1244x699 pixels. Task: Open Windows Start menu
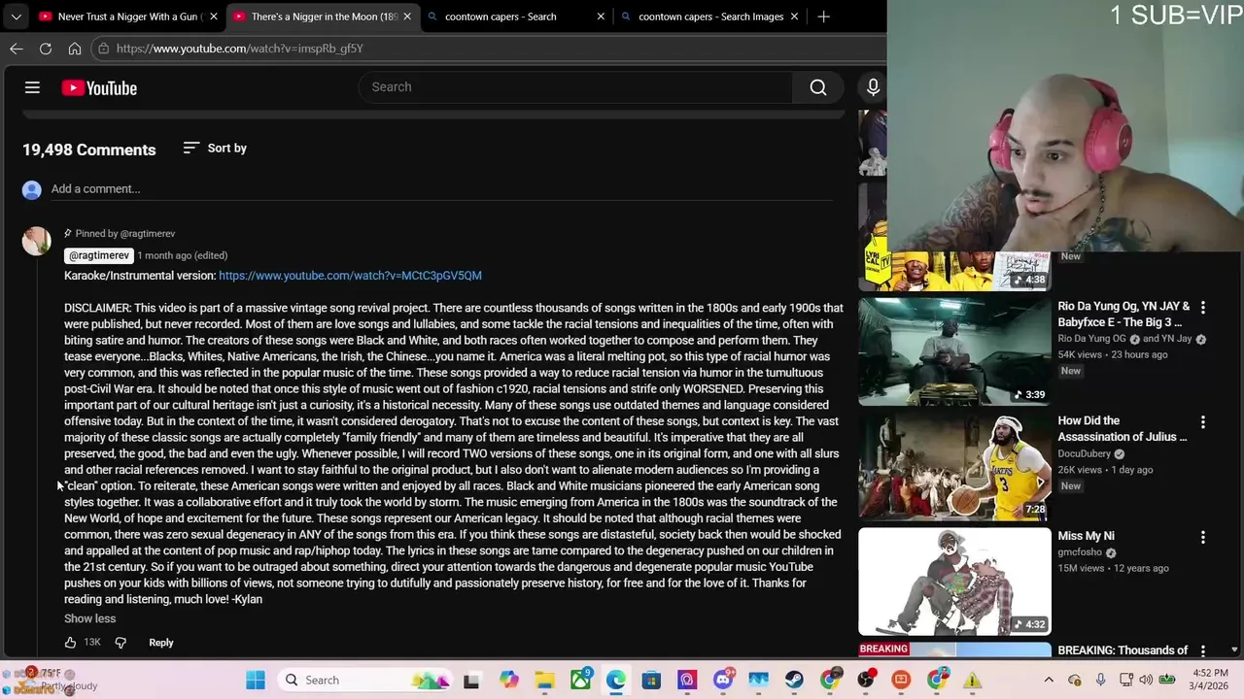(x=256, y=681)
